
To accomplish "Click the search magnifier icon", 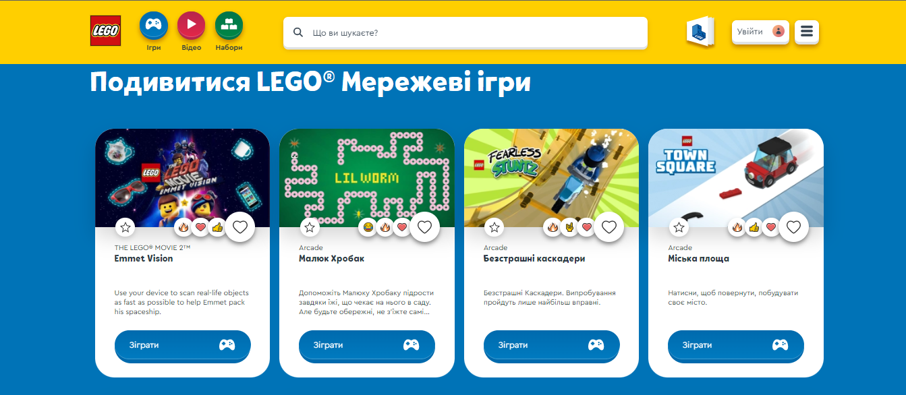I will coord(298,32).
